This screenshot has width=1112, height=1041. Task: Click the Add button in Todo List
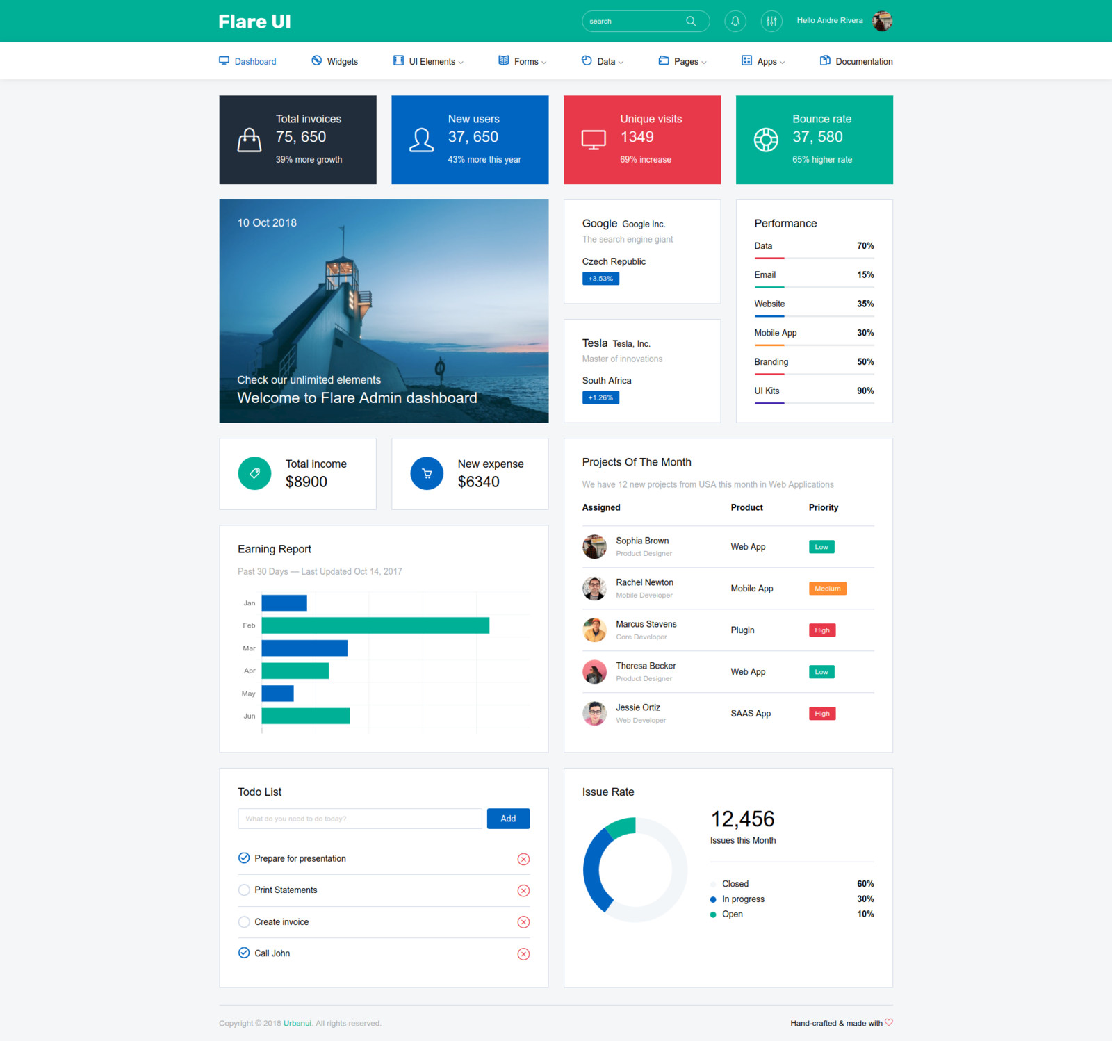508,818
